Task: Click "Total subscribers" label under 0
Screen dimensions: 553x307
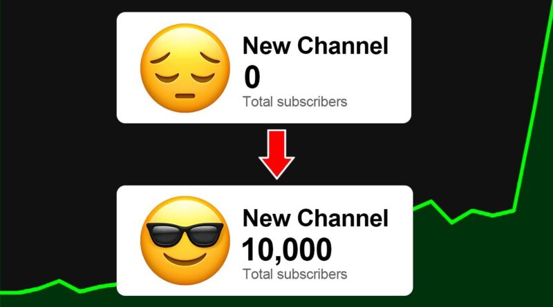Action: click(x=295, y=101)
